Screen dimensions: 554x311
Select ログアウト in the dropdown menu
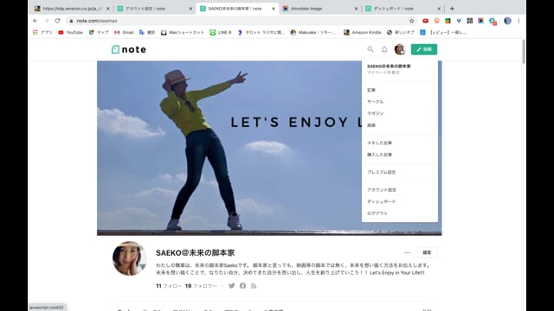[377, 213]
